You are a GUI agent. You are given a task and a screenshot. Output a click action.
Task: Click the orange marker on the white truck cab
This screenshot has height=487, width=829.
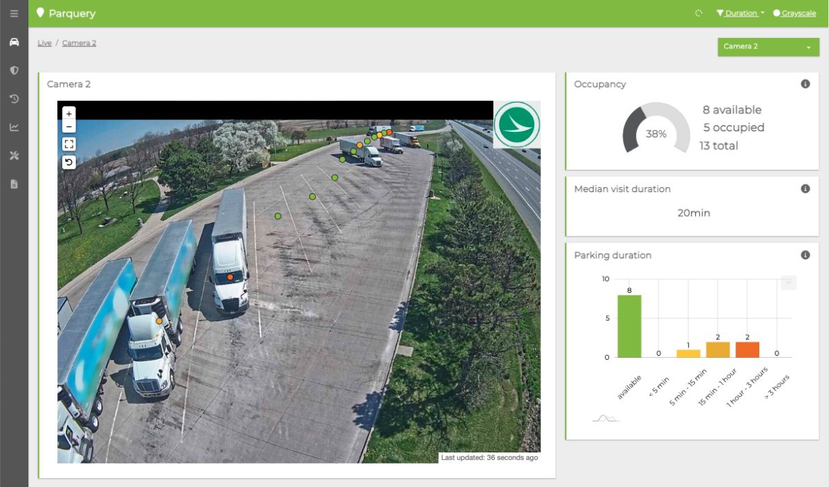click(x=230, y=277)
